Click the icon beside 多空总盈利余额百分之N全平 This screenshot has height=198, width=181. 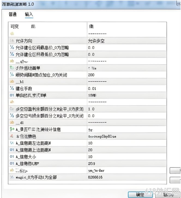click(x=12, y=109)
